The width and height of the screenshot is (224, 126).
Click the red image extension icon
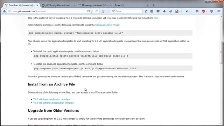tap(177, 11)
